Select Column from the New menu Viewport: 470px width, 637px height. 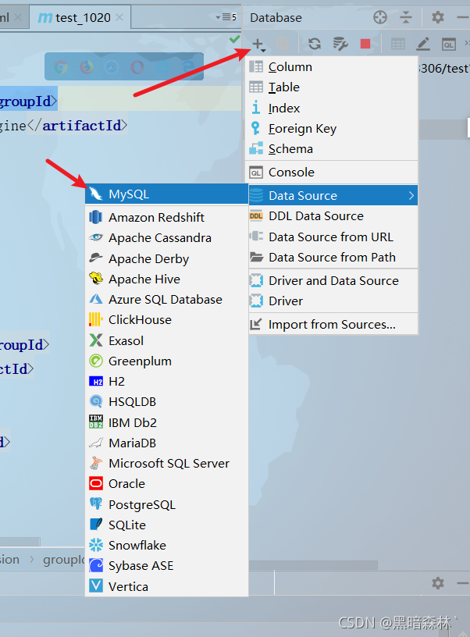pos(333,66)
